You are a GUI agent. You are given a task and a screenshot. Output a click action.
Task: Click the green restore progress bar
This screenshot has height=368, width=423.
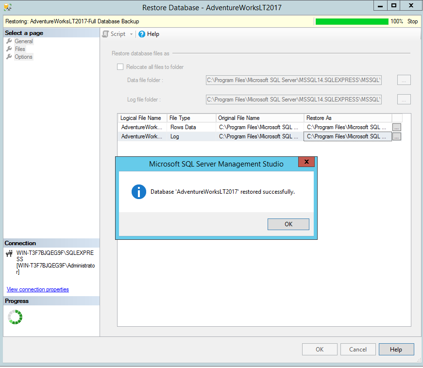pos(352,21)
